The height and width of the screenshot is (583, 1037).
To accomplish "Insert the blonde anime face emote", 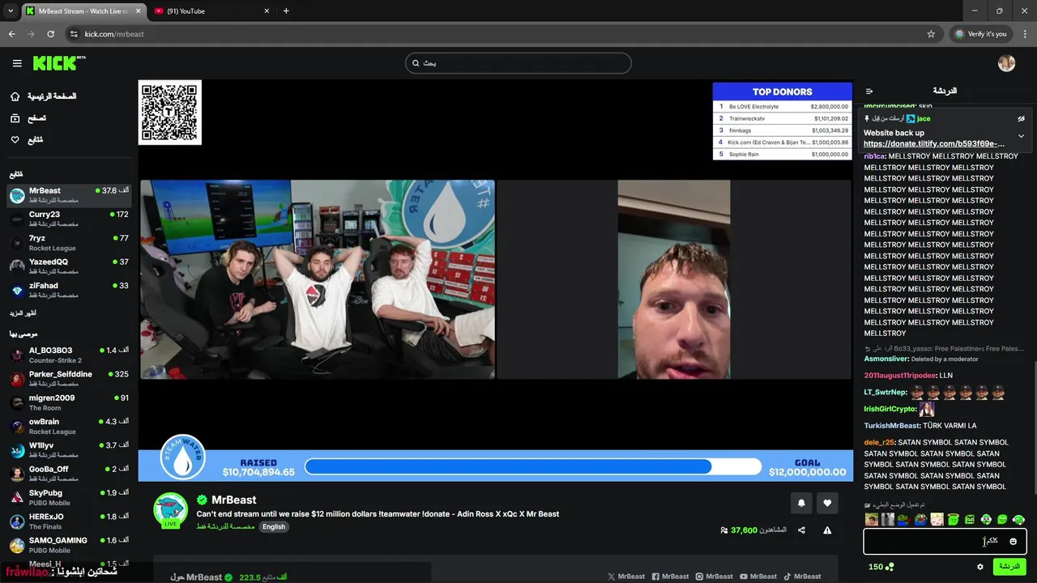I will click(x=937, y=520).
